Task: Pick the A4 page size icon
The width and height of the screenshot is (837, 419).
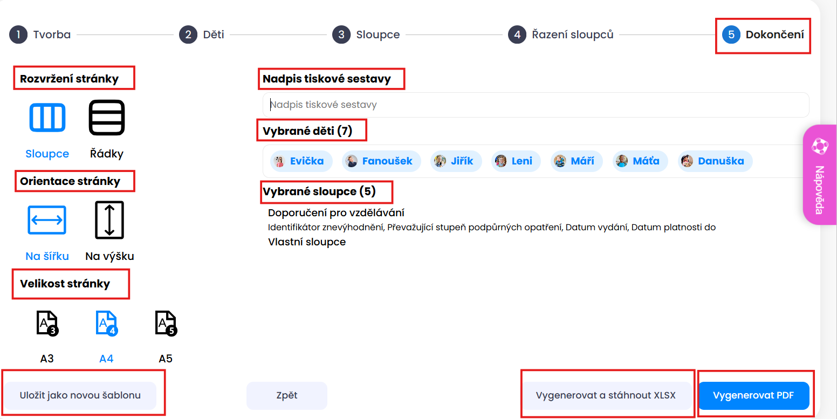Action: [x=106, y=323]
